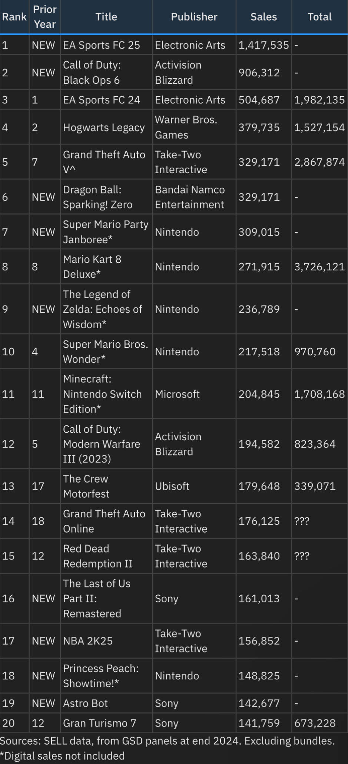
Task: Select The Crew Motorfest title cell
Action: (106, 486)
